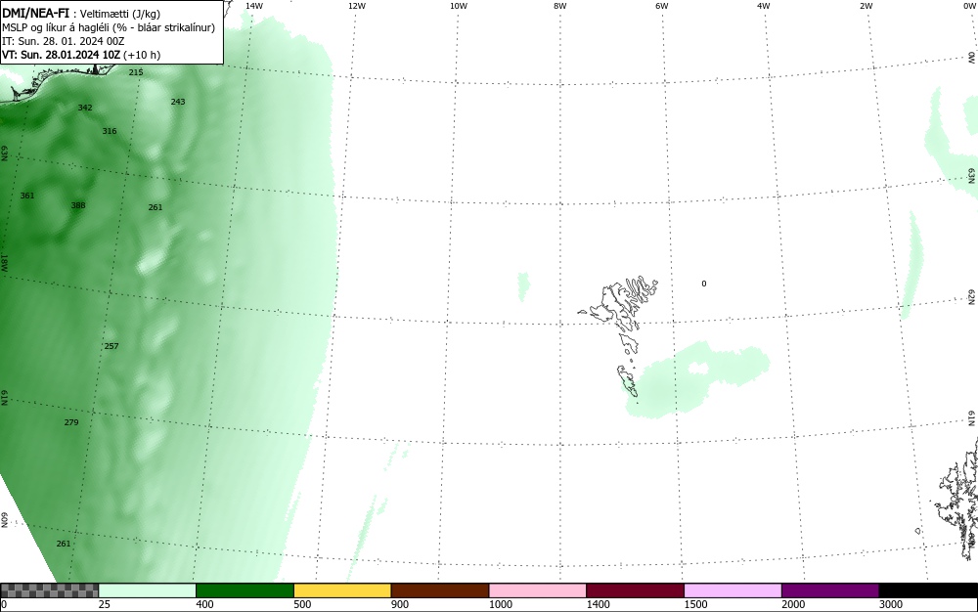978x612 pixels.
Task: Click the CAPE value 361
Action: click(27, 196)
